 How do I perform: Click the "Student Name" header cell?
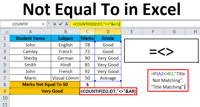pyautogui.click(x=30, y=38)
